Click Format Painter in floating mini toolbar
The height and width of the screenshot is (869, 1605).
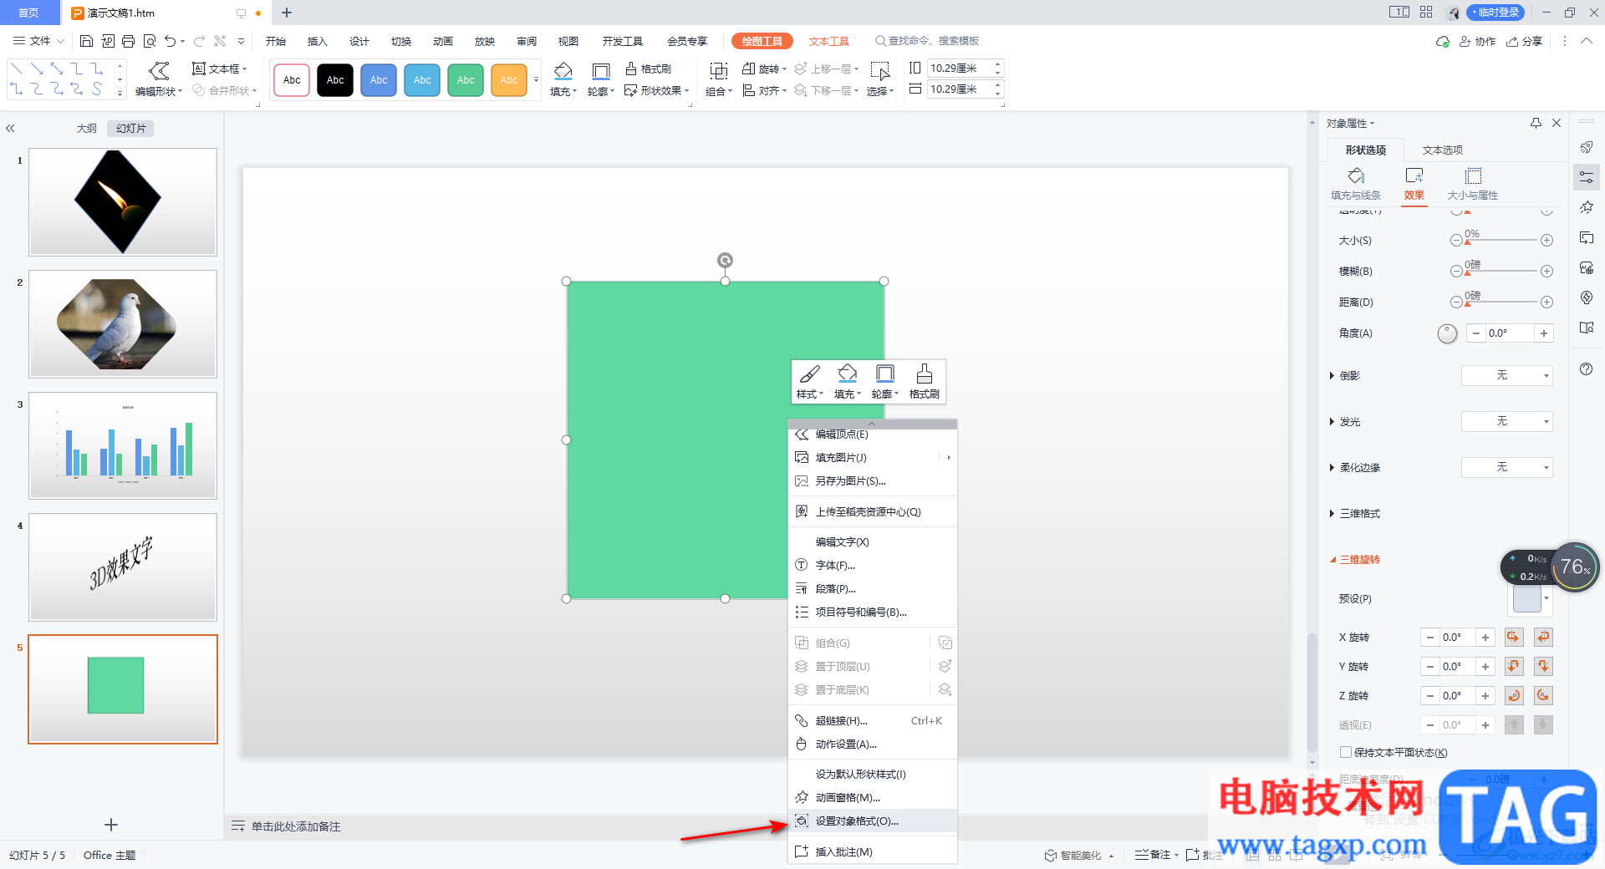pos(925,381)
